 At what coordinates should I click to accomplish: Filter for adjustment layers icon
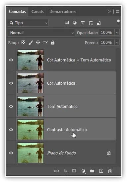click(75, 23)
